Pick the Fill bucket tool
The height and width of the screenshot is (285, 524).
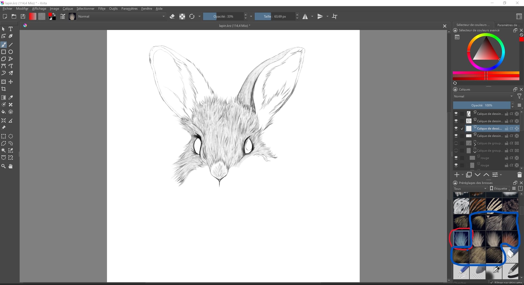point(4,112)
